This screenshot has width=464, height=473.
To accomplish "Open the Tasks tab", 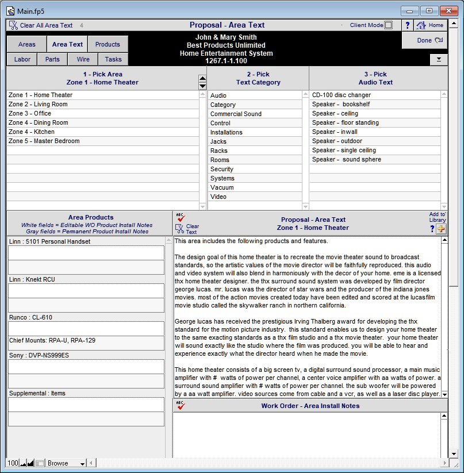I will 113,59.
